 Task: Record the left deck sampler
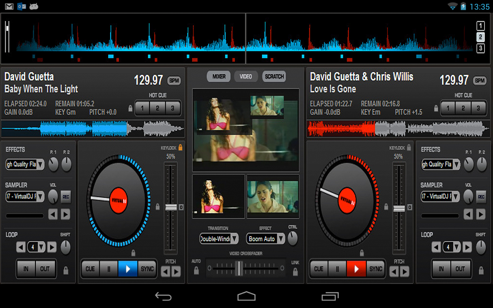pos(66,197)
